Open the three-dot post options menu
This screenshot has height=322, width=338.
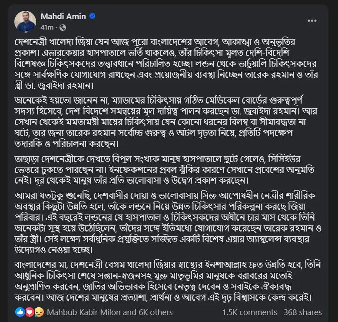[x=312, y=20]
